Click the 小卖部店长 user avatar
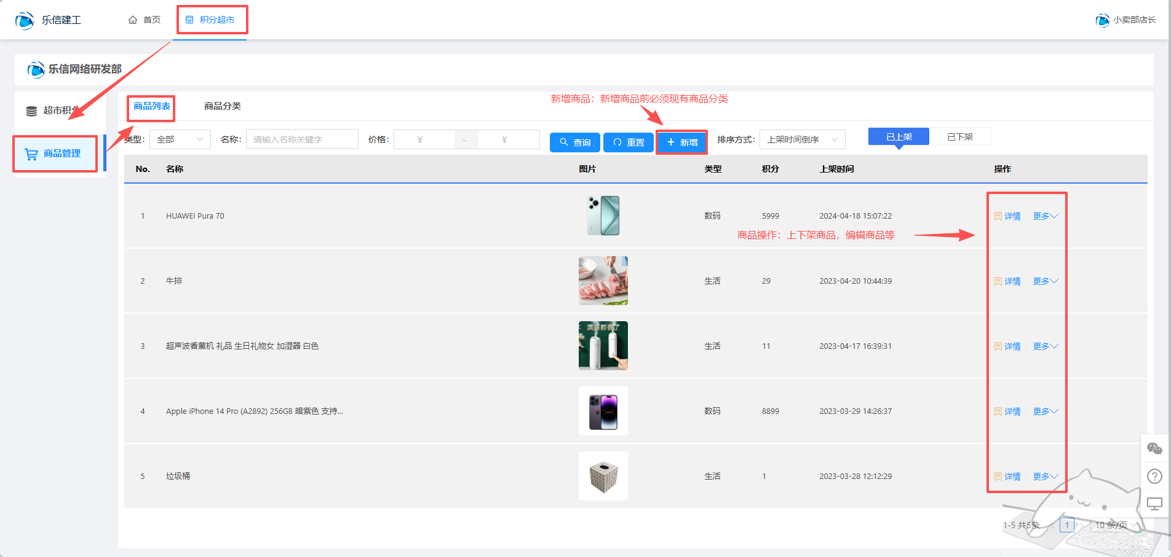This screenshot has height=557, width=1171. pos(1102,20)
